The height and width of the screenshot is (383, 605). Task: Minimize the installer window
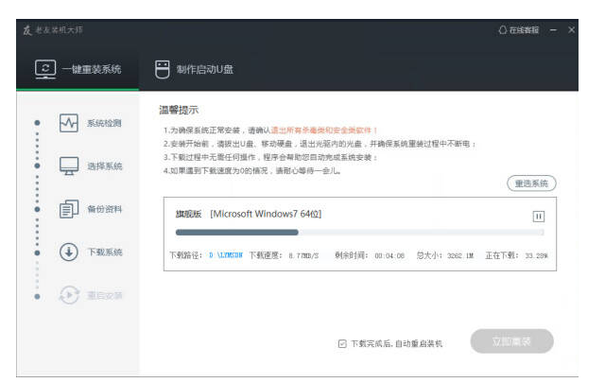click(553, 30)
